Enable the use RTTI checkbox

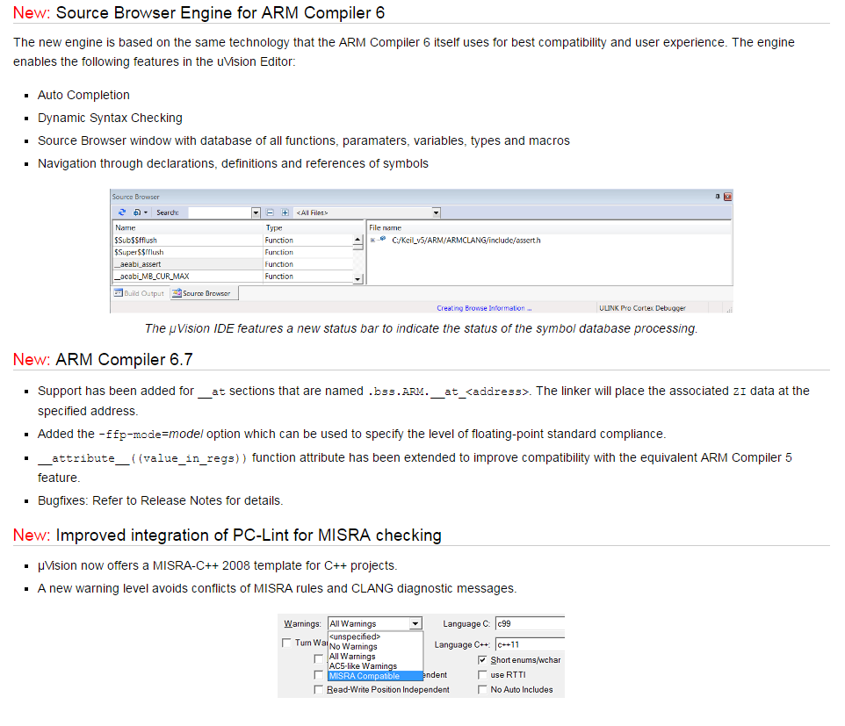click(483, 675)
